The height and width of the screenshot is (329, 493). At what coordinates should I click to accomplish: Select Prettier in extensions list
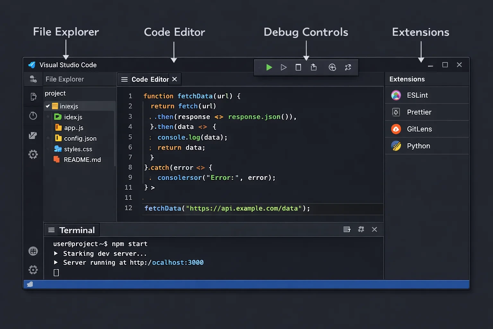[x=427, y=112]
